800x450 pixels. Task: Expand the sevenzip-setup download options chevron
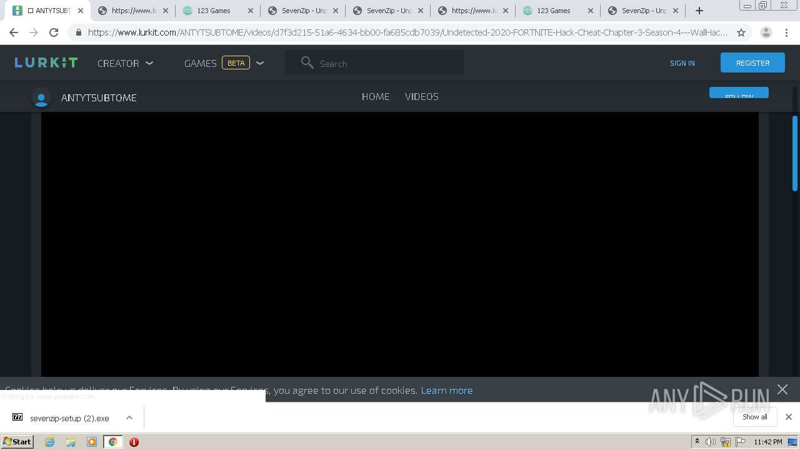129,417
